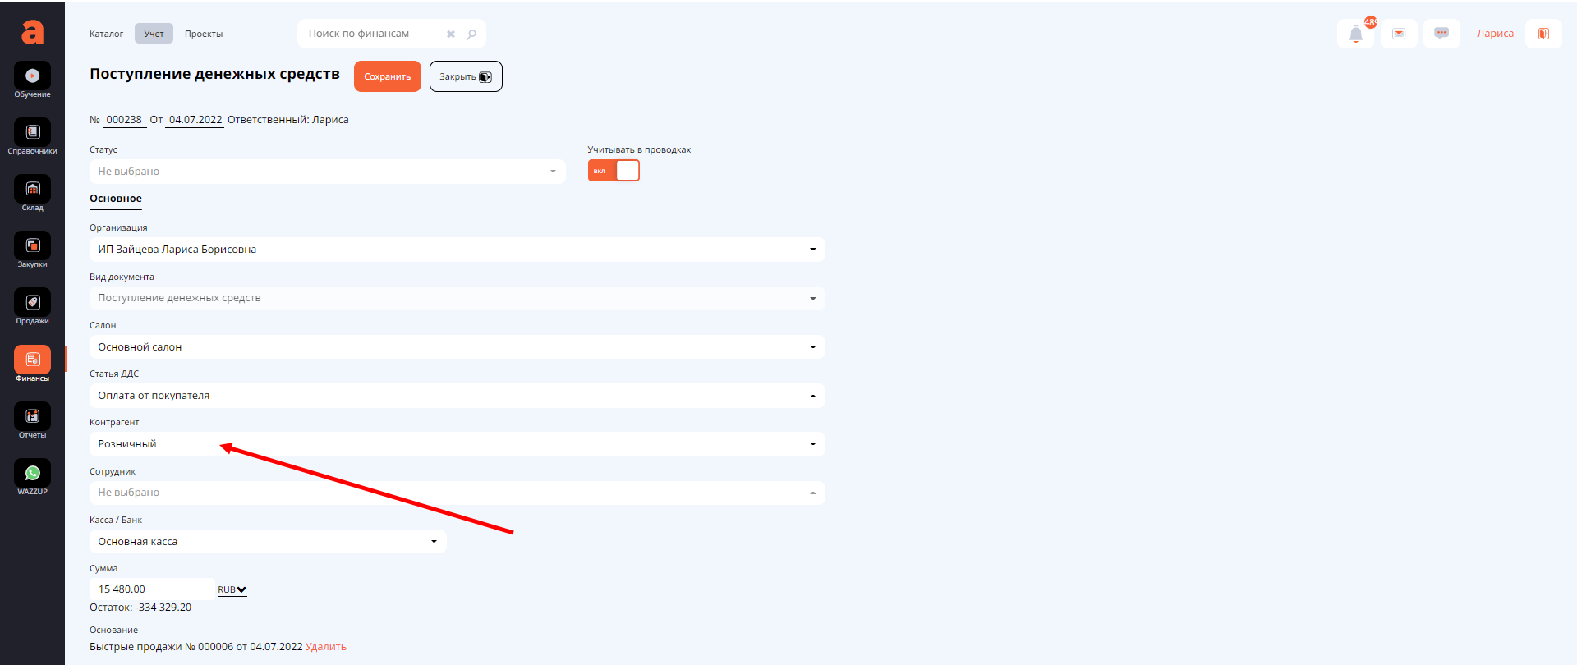Switch to the Каталог menu tab

pyautogui.click(x=106, y=34)
